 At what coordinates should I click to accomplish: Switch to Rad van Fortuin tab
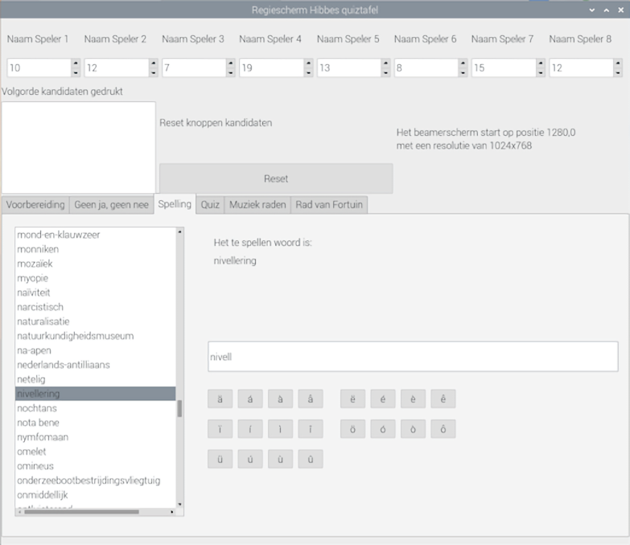[330, 205]
